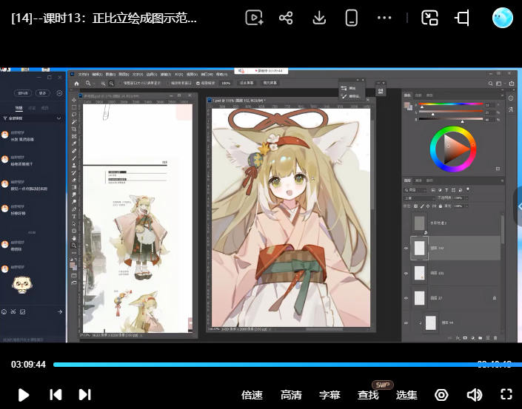
Task: Click the Photoshop share/export icon
Action: point(512,84)
